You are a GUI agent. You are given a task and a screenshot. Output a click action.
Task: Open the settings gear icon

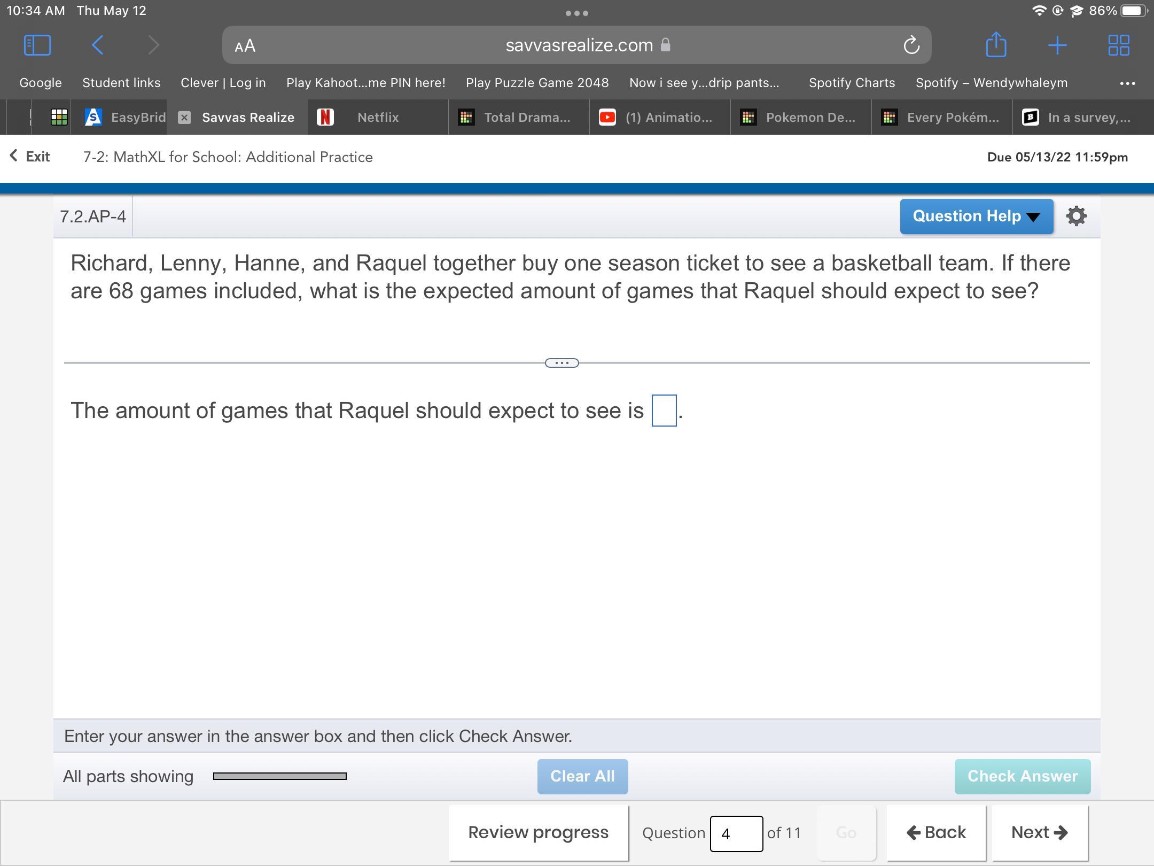point(1076,216)
